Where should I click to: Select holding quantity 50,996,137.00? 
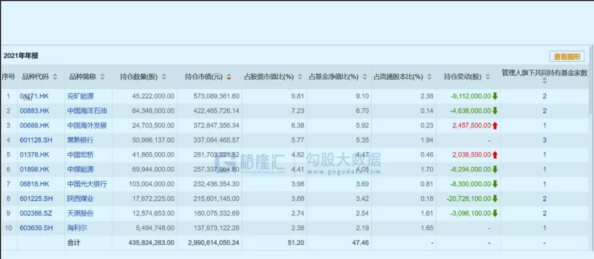tap(153, 140)
